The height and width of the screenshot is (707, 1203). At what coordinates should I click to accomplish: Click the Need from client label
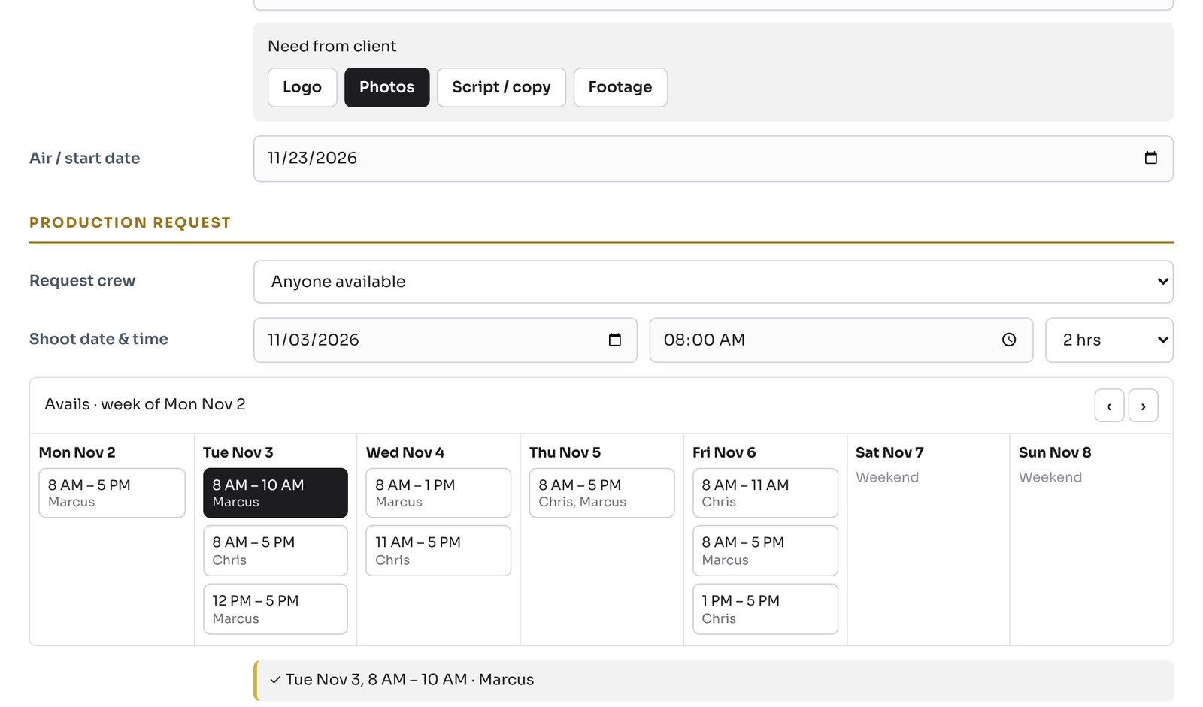332,46
